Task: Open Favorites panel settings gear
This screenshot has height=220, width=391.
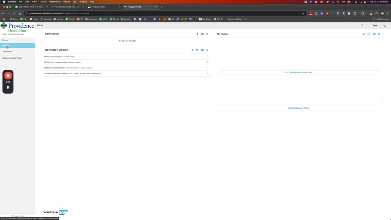Action: [x=202, y=34]
